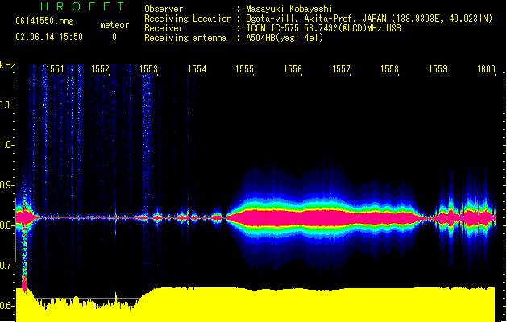The image size is (507, 322).
Task: Click the antenna text A504HB(yagi 4el)
Action: (x=285, y=38)
